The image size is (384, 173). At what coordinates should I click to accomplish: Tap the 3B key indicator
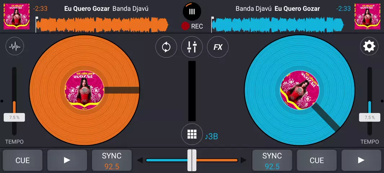pos(211,137)
